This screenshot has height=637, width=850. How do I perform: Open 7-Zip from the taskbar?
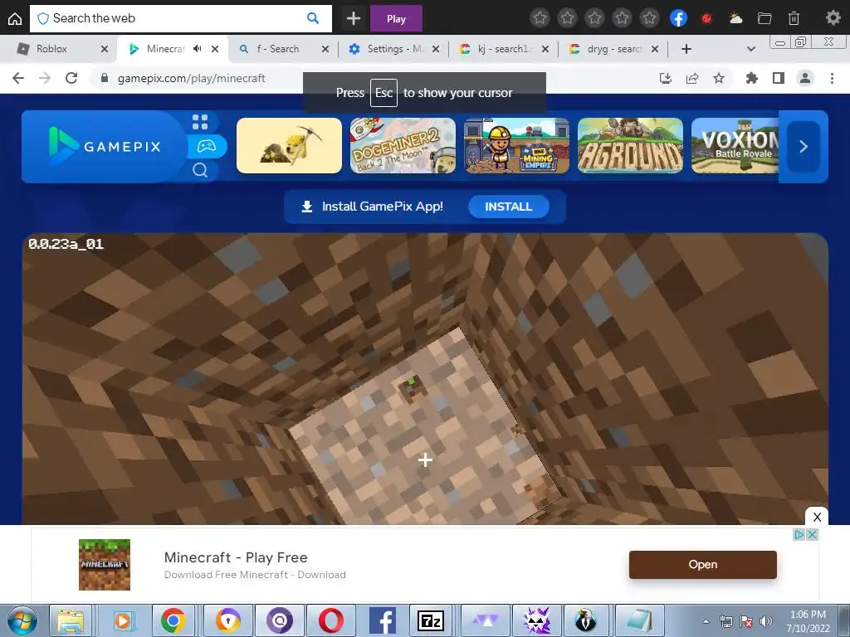coord(431,620)
